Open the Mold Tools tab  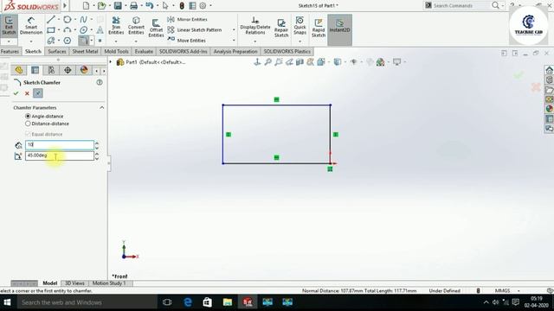pos(116,52)
